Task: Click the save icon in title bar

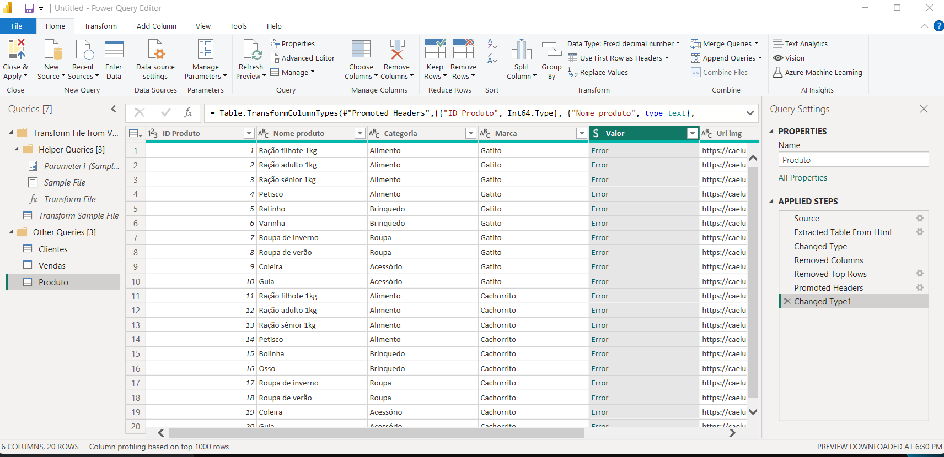Action: (29, 8)
